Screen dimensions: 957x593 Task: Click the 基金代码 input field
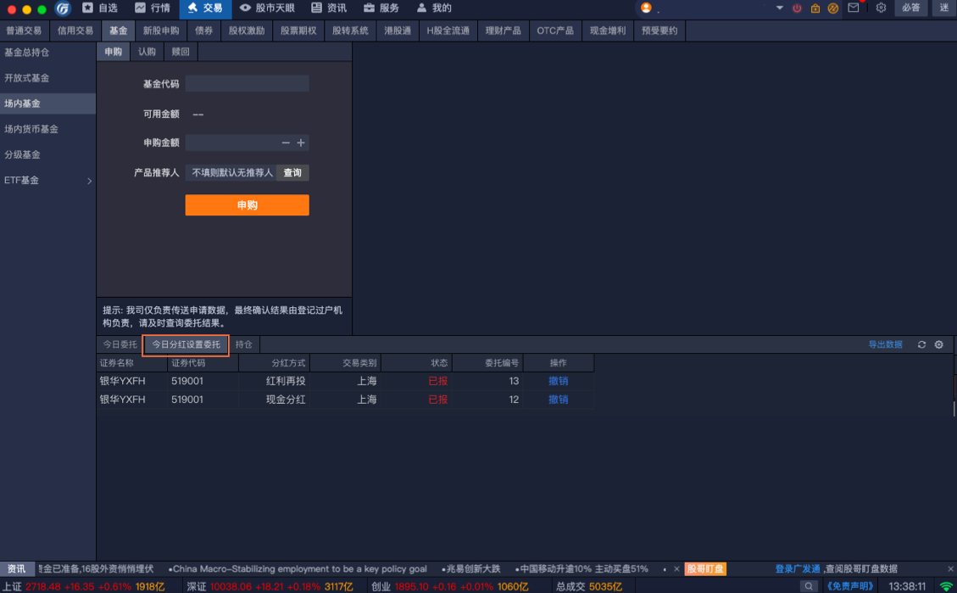point(247,84)
